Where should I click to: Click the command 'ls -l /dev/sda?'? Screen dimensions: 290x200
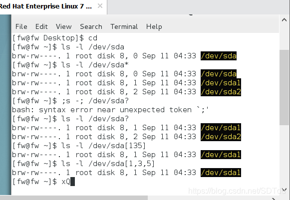click(x=95, y=119)
